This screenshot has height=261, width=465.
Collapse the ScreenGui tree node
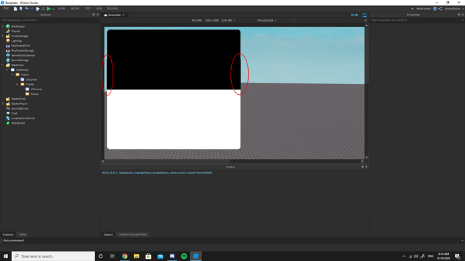(7, 70)
